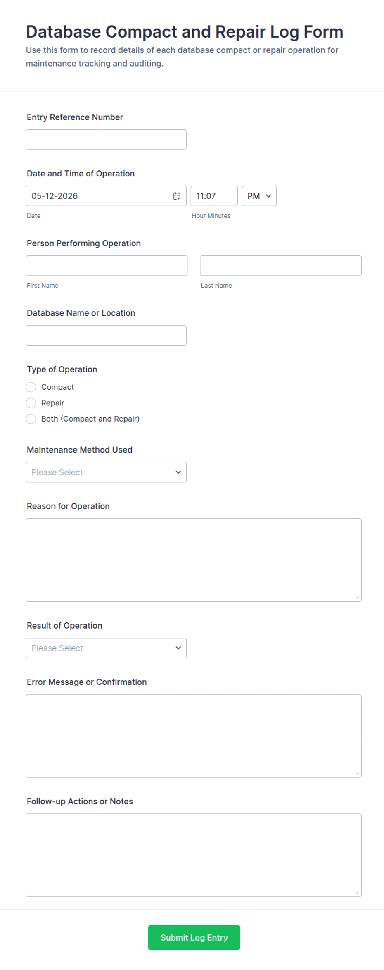384x970 pixels.
Task: Expand the Result of Operation dropdown
Action: (x=106, y=648)
